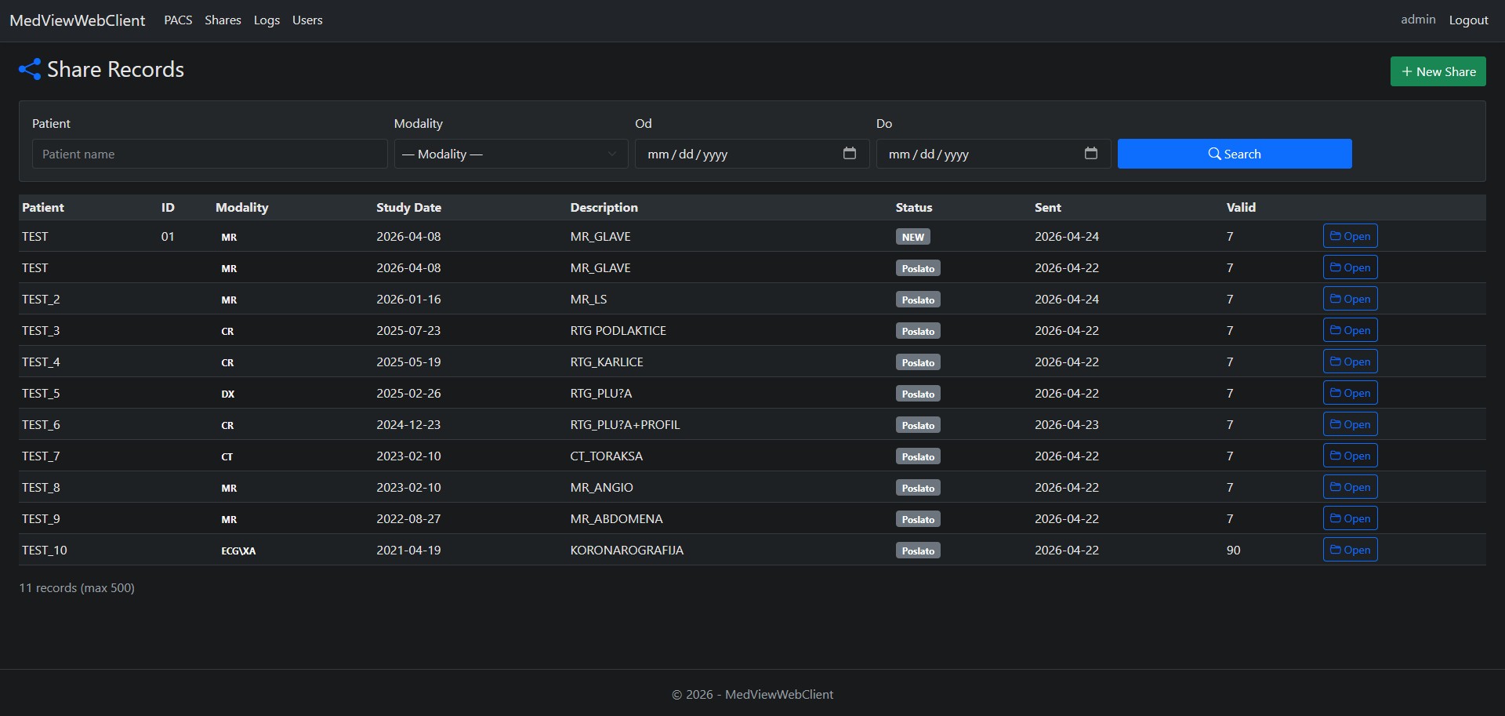Click the sent date 2026-04-23

[x=1067, y=424]
